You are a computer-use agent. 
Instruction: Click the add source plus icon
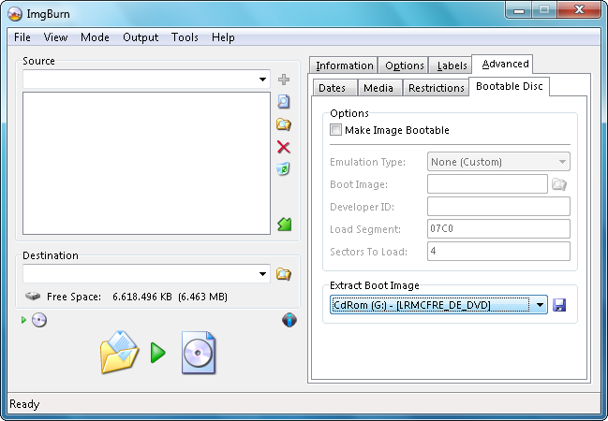[284, 80]
